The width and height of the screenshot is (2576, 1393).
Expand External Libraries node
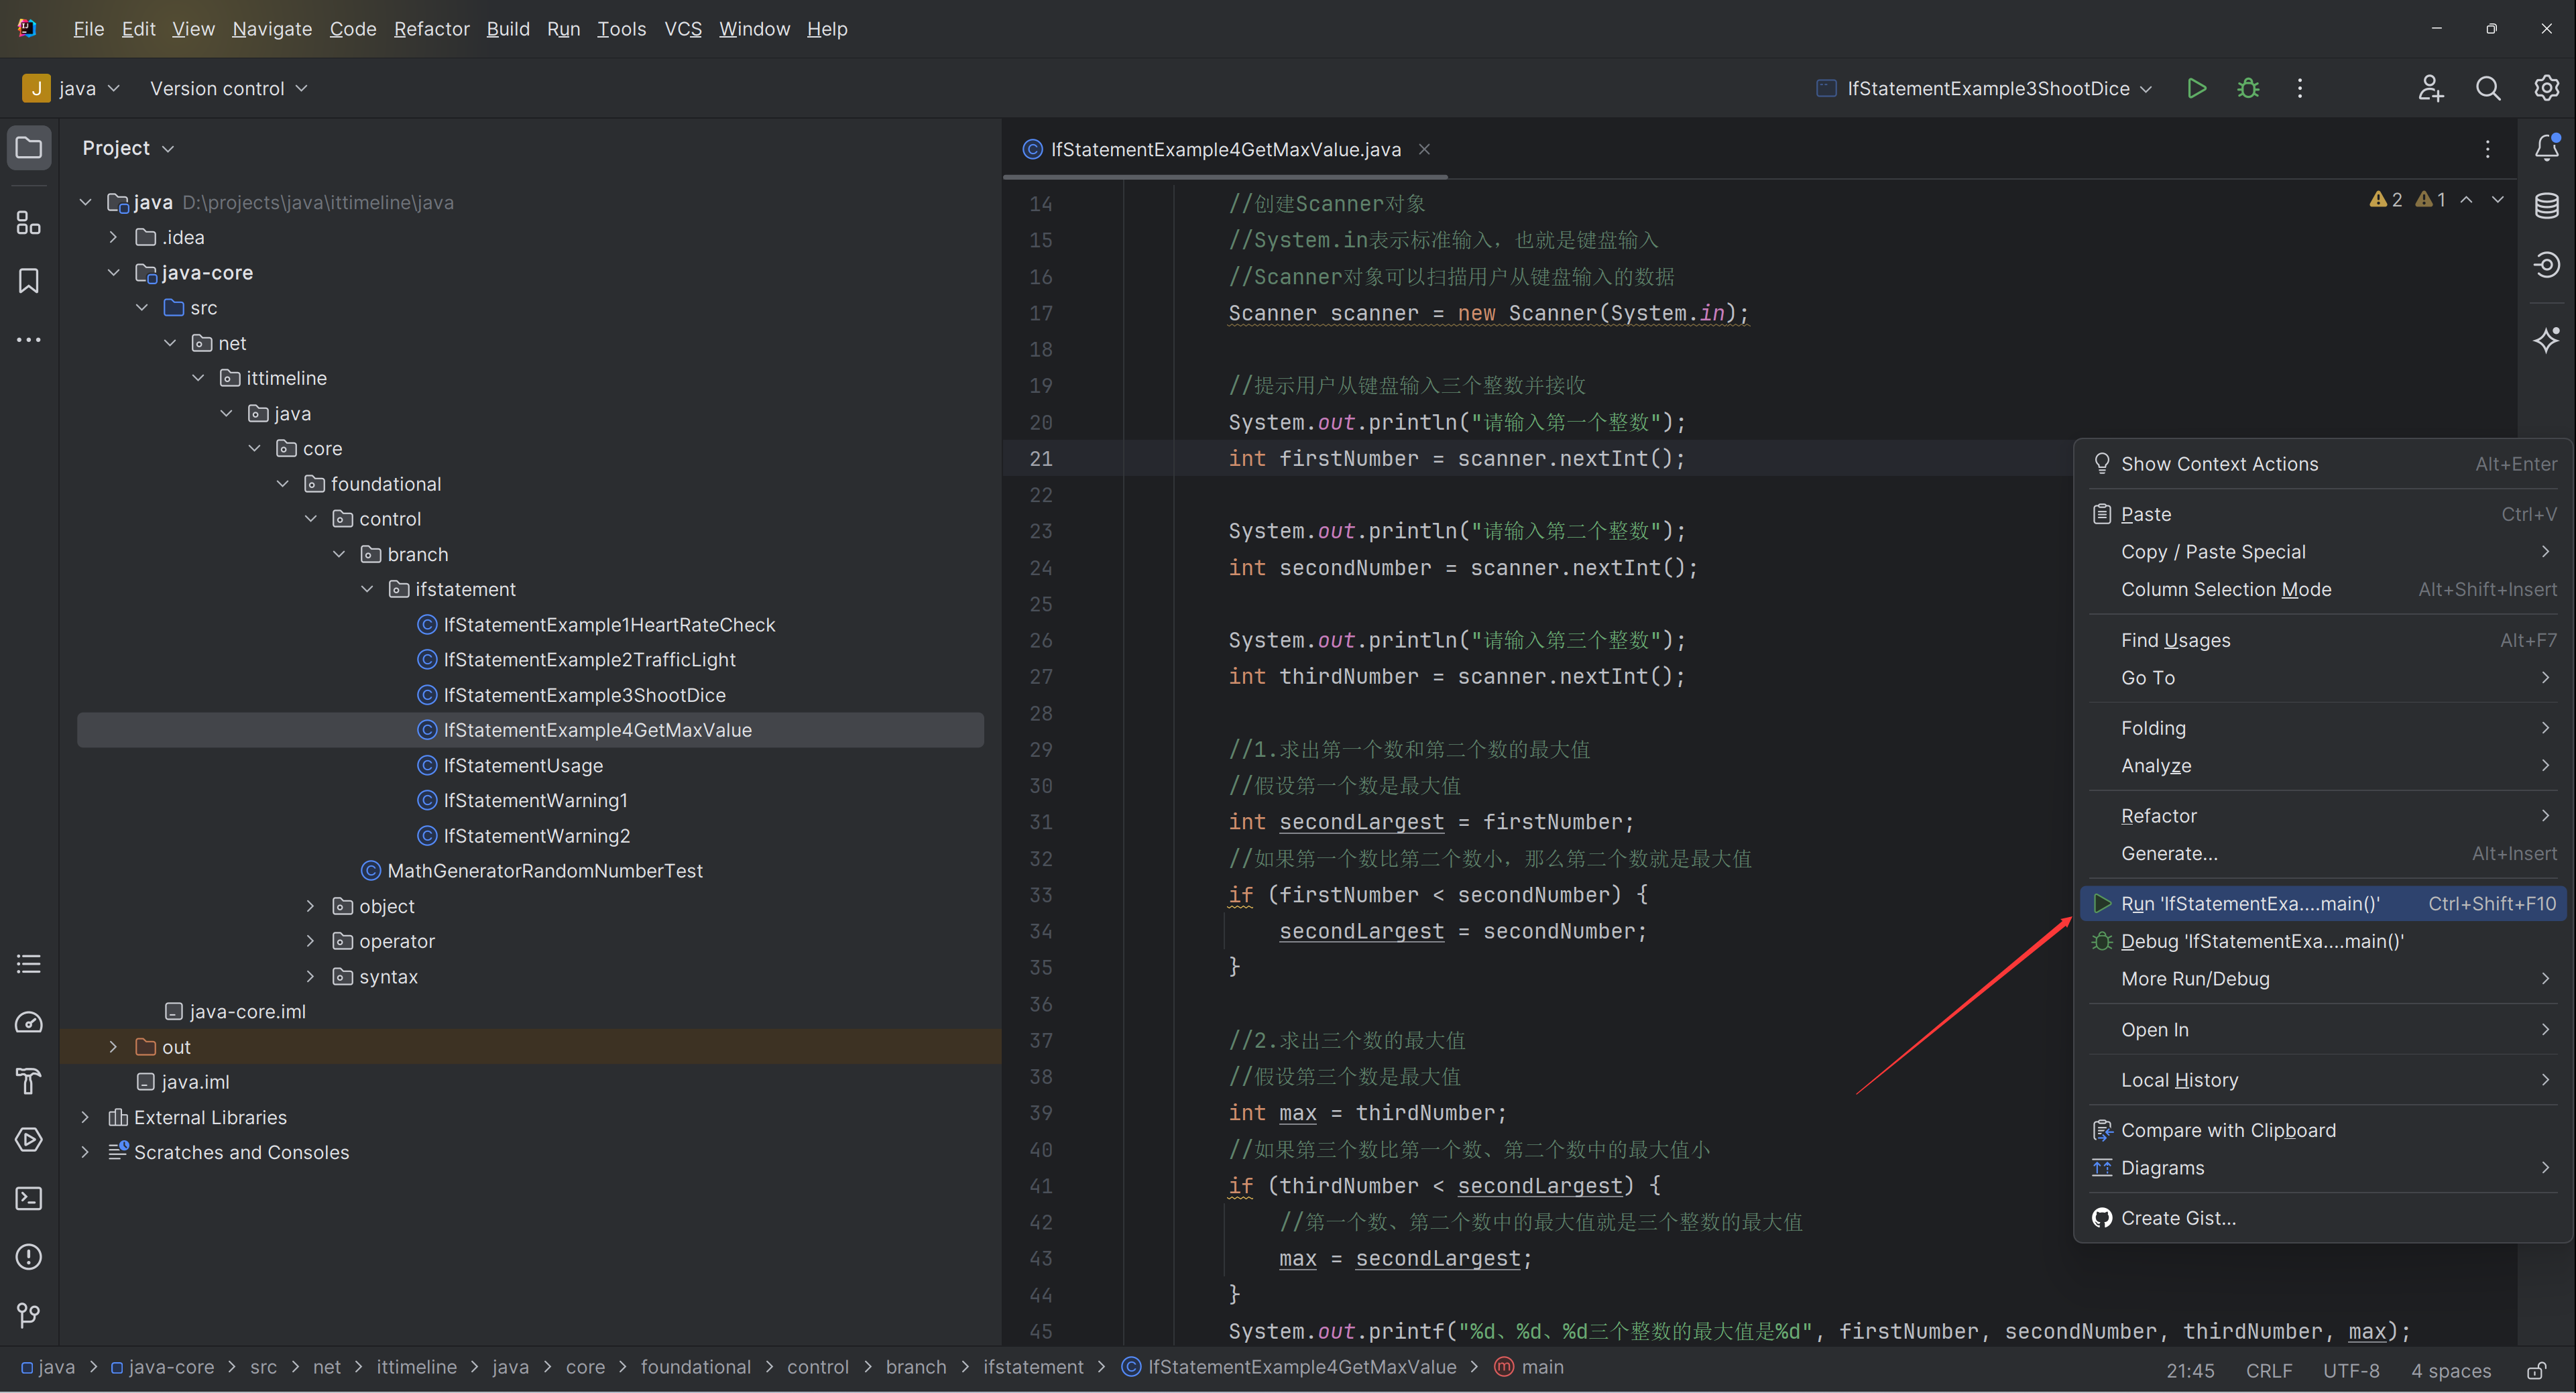click(85, 1117)
